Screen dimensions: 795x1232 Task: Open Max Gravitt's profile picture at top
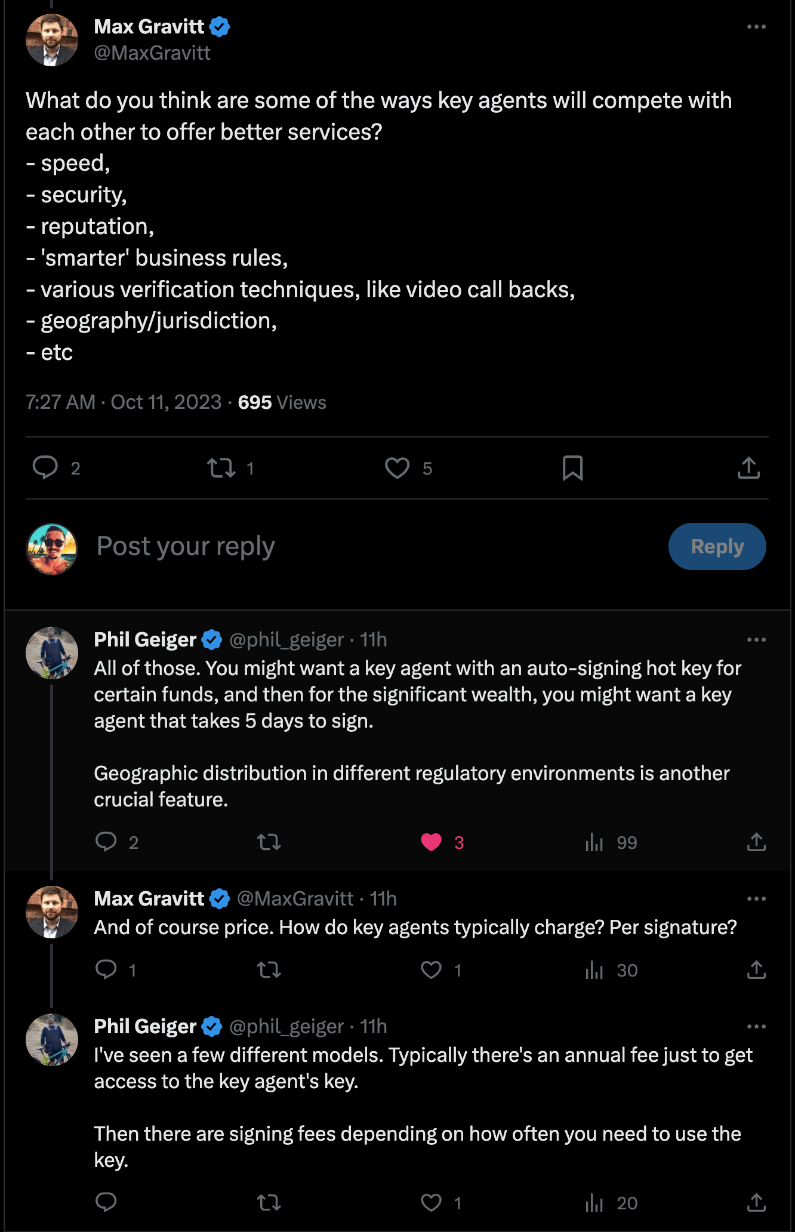52,40
